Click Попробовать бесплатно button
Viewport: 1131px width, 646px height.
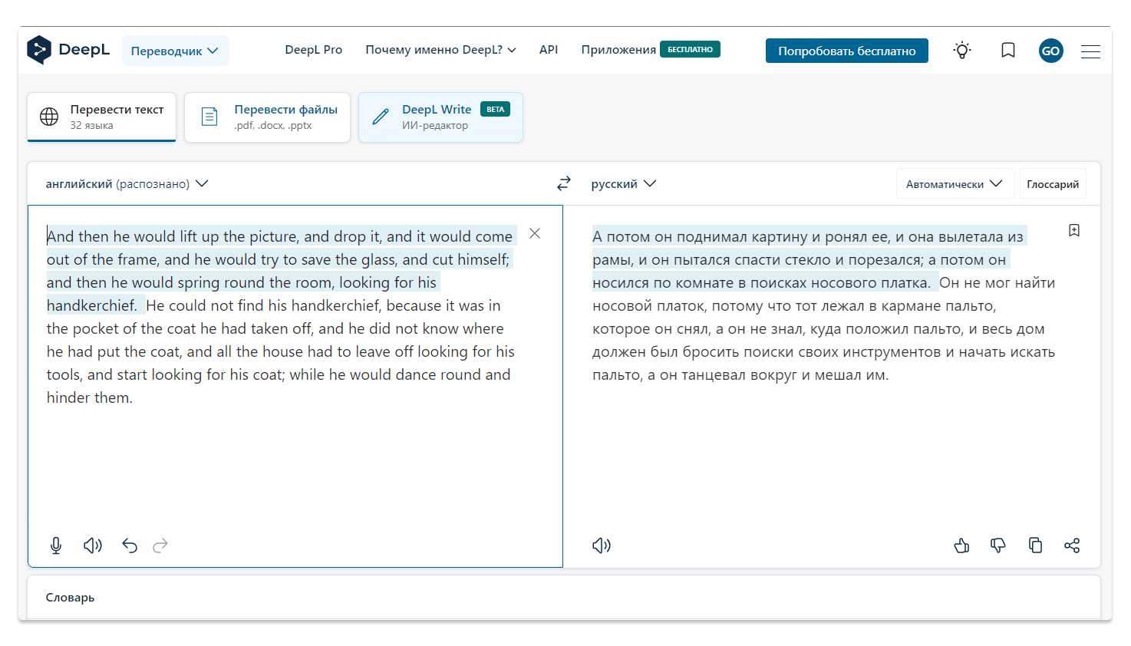pos(847,51)
